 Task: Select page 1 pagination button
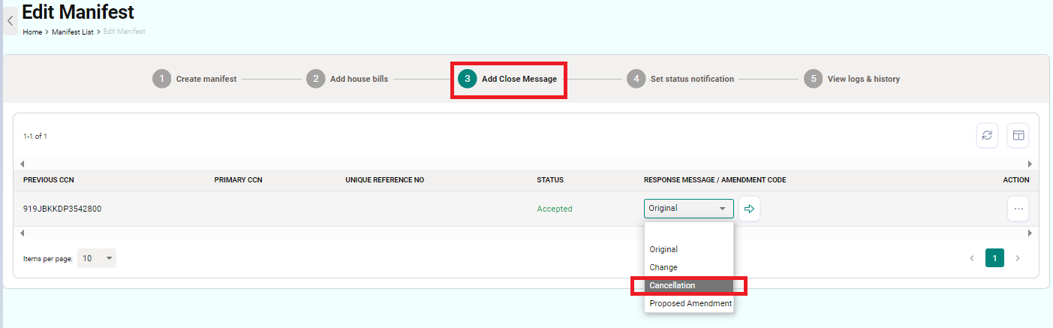[x=994, y=258]
